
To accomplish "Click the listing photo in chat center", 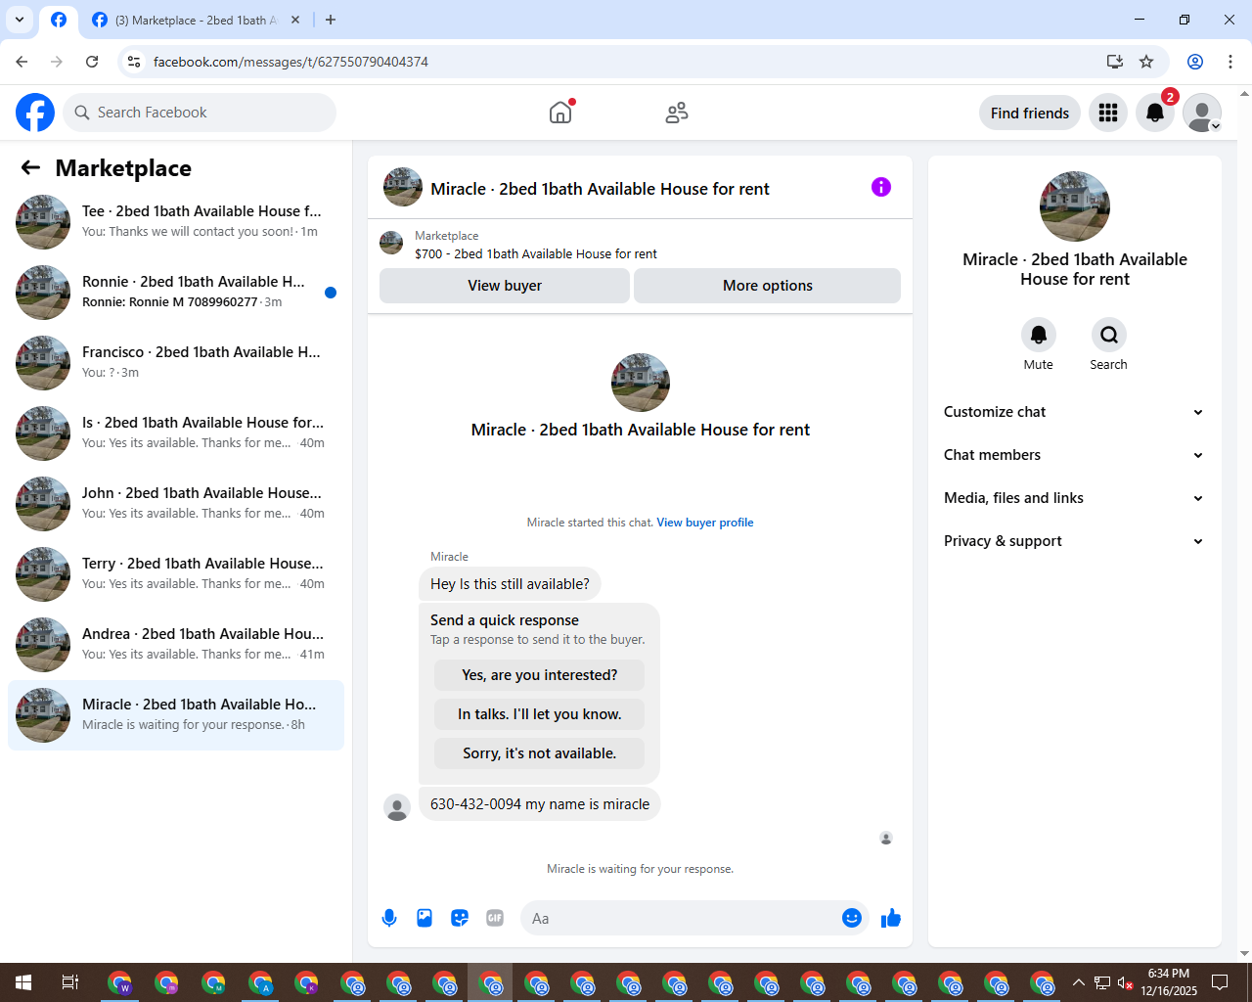I will tap(641, 383).
